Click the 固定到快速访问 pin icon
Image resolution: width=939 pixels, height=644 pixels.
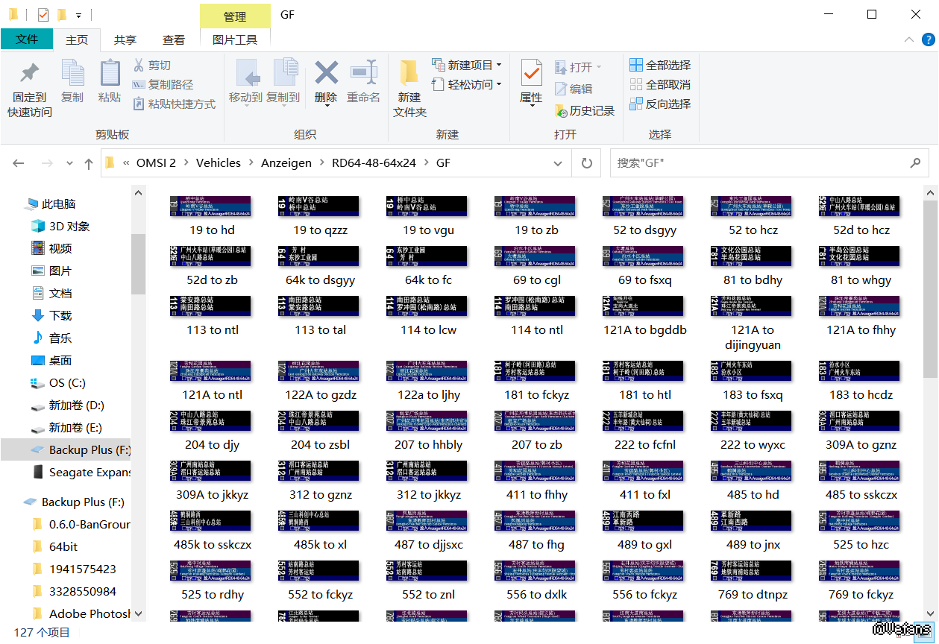[29, 74]
